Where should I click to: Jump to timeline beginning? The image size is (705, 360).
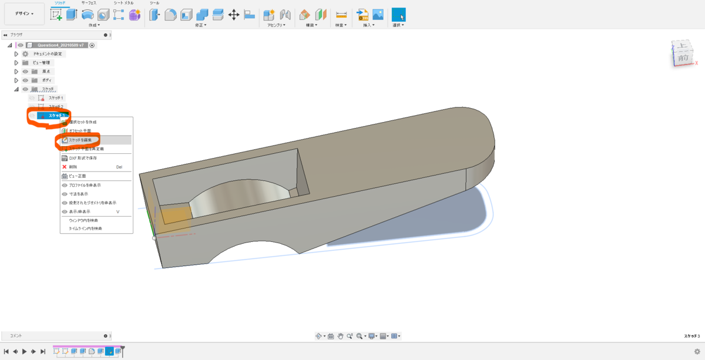tap(6, 351)
